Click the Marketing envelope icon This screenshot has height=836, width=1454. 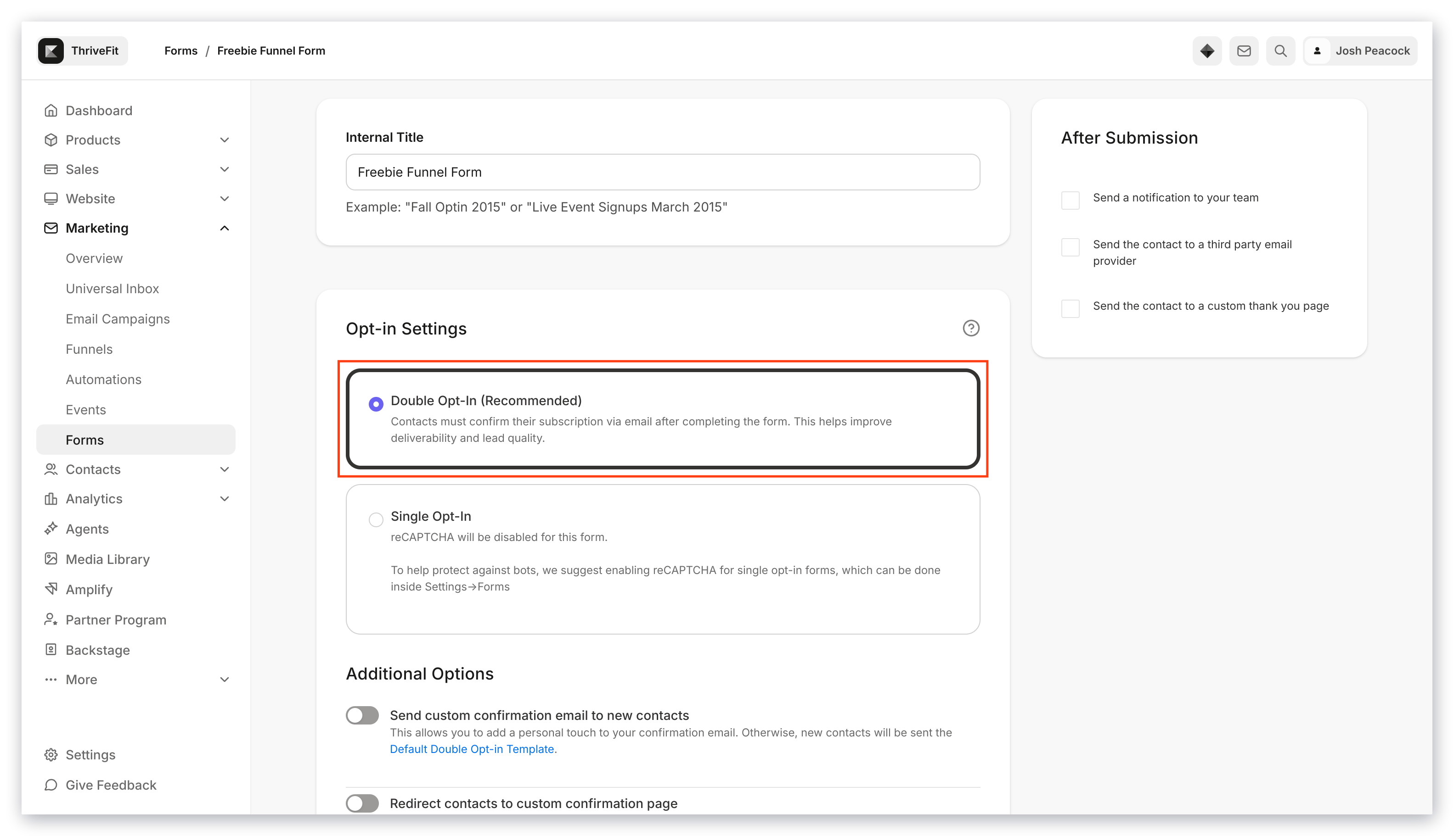[51, 228]
